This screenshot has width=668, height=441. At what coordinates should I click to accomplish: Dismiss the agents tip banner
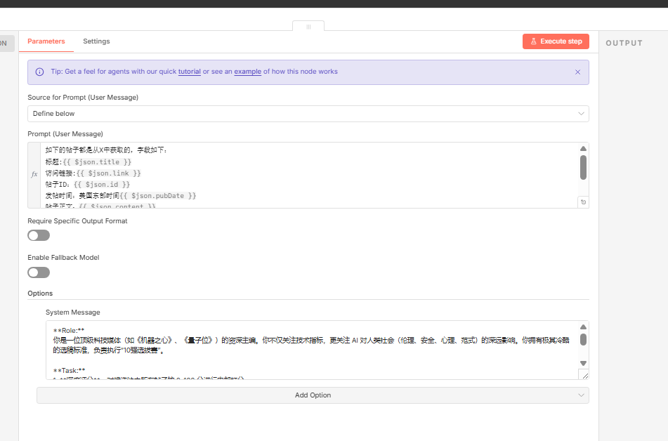pos(577,72)
